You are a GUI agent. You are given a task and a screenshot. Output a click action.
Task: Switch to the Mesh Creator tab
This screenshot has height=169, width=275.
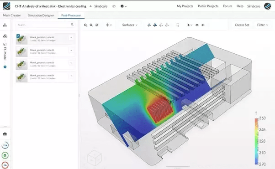point(12,15)
